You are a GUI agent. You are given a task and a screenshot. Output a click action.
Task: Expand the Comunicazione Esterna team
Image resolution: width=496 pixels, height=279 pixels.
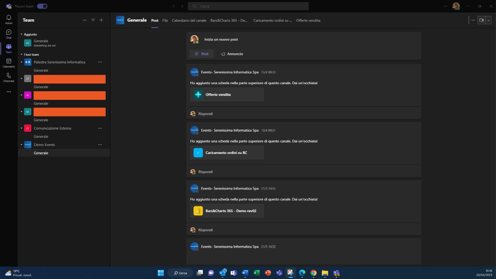(x=21, y=128)
